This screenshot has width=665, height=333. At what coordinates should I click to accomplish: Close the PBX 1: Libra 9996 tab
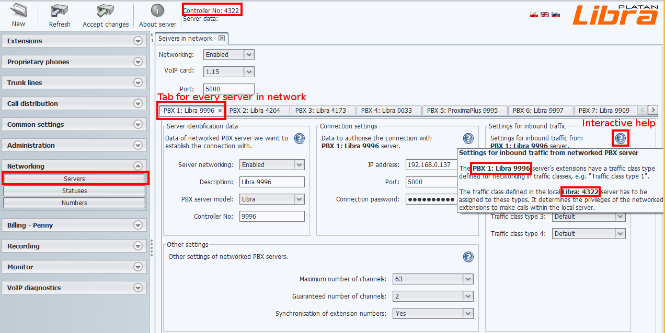[x=220, y=111]
